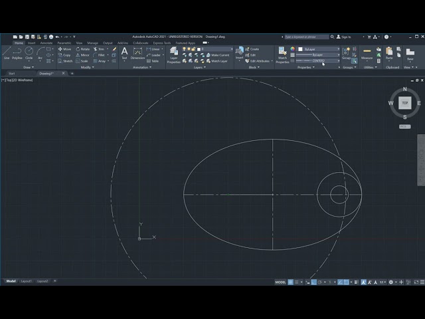Click the Trim tool

[x=99, y=49]
